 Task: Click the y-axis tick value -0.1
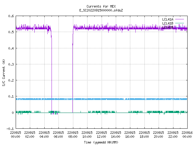tap(10, 129)
